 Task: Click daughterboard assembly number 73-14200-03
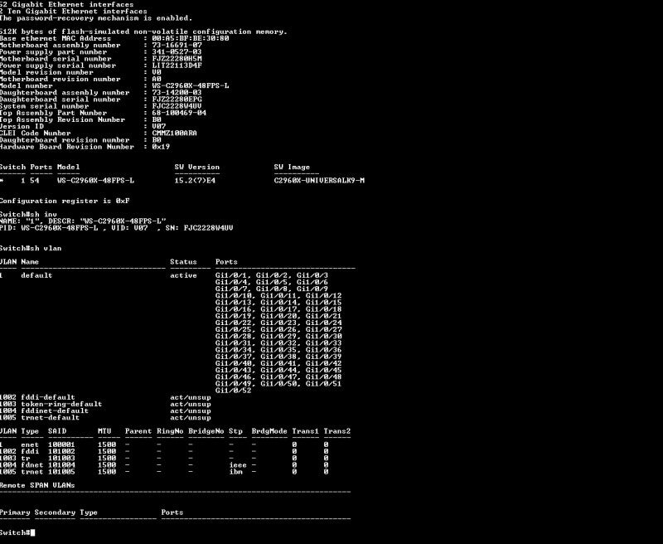(x=177, y=93)
